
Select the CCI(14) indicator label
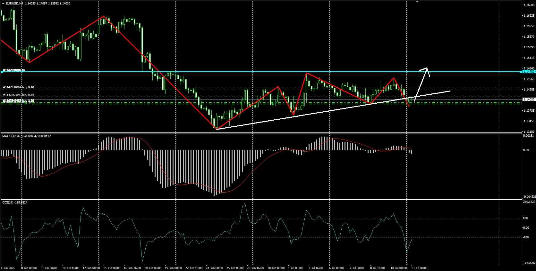pyautogui.click(x=7, y=203)
